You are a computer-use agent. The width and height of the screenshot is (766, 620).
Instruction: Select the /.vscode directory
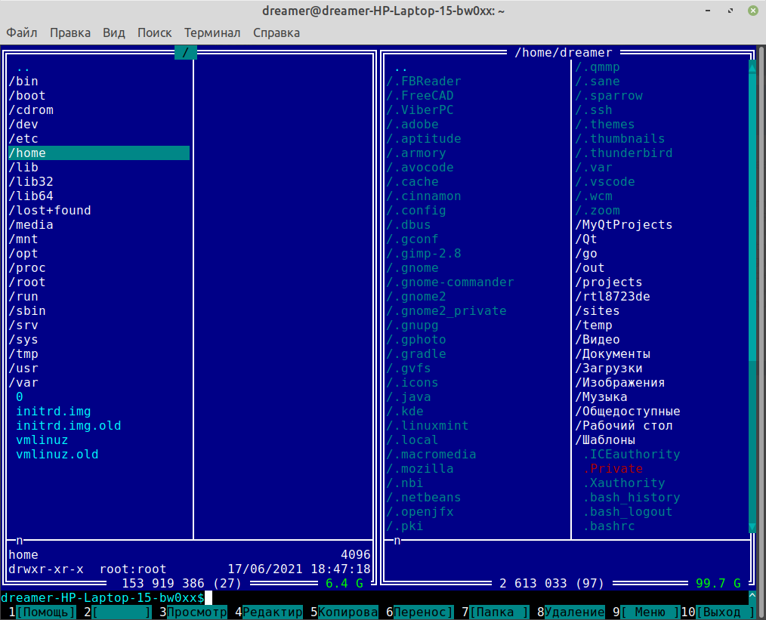605,181
